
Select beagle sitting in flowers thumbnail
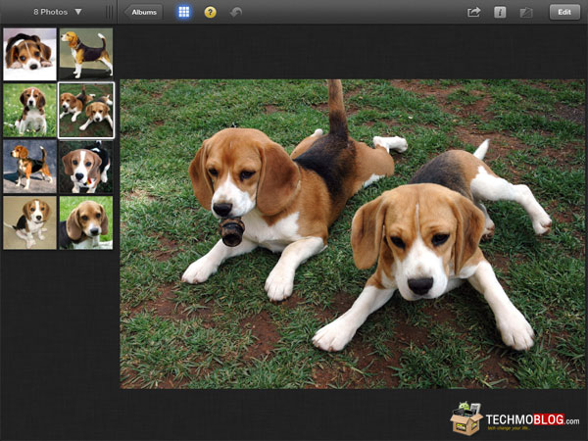pyautogui.click(x=30, y=110)
